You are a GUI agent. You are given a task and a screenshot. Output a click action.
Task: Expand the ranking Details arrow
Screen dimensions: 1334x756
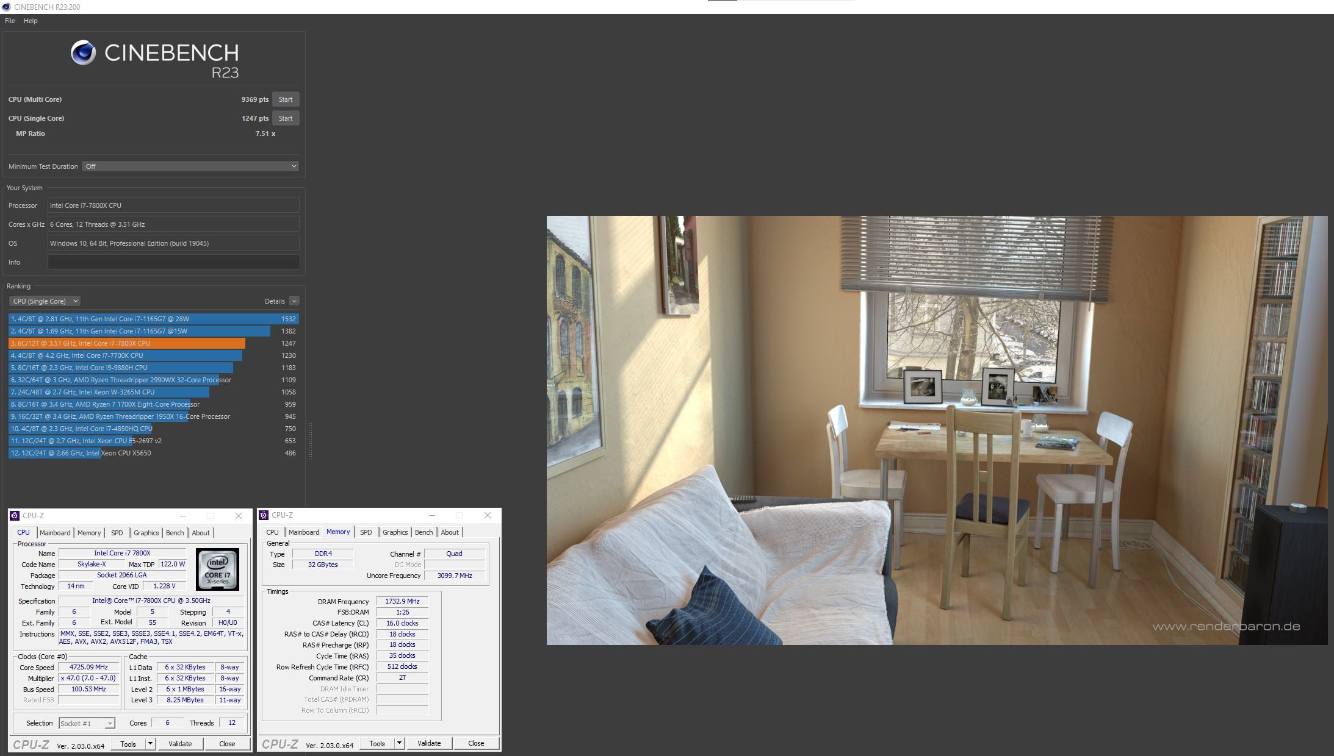coord(294,301)
